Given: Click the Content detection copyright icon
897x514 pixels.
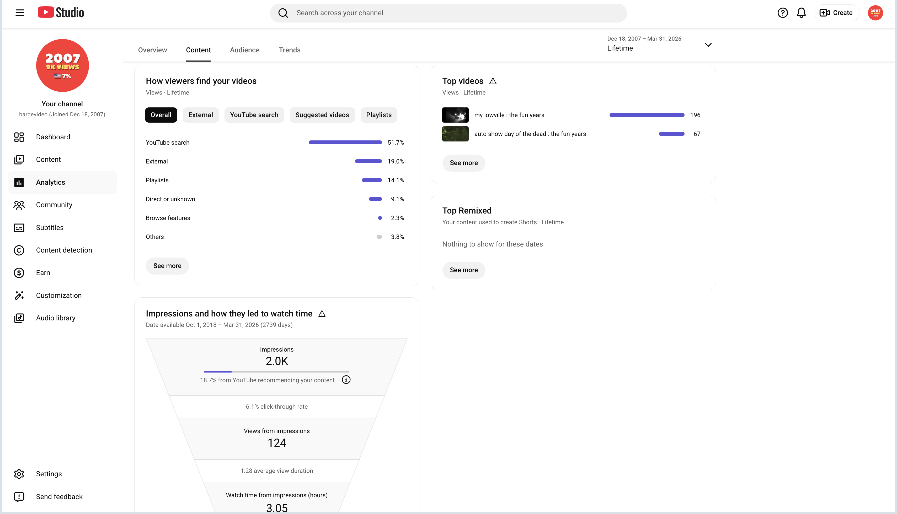Looking at the screenshot, I should 19,250.
